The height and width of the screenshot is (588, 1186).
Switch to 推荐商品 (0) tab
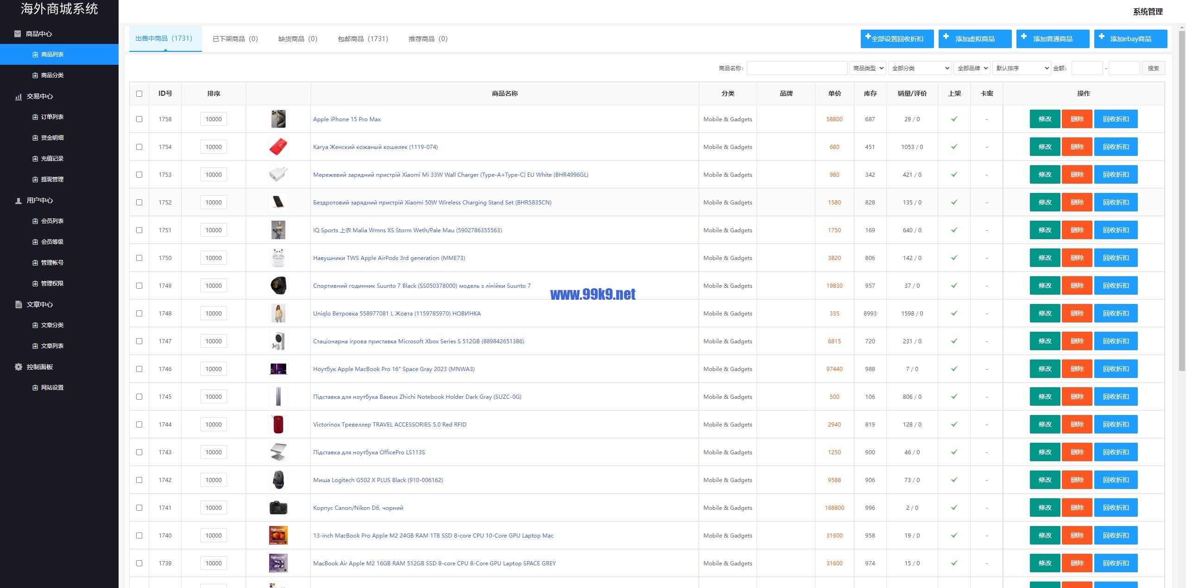428,39
